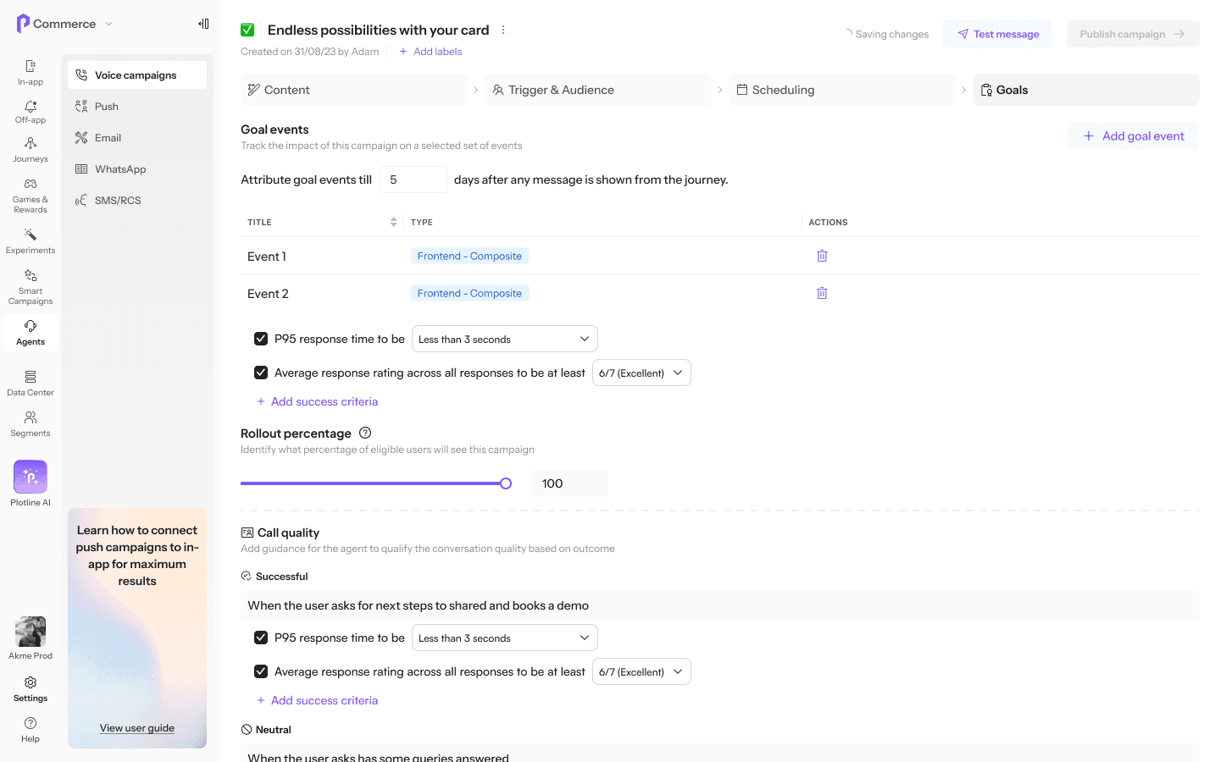Open the campaign options three-dot menu
The width and height of the screenshot is (1220, 762).
pos(503,30)
